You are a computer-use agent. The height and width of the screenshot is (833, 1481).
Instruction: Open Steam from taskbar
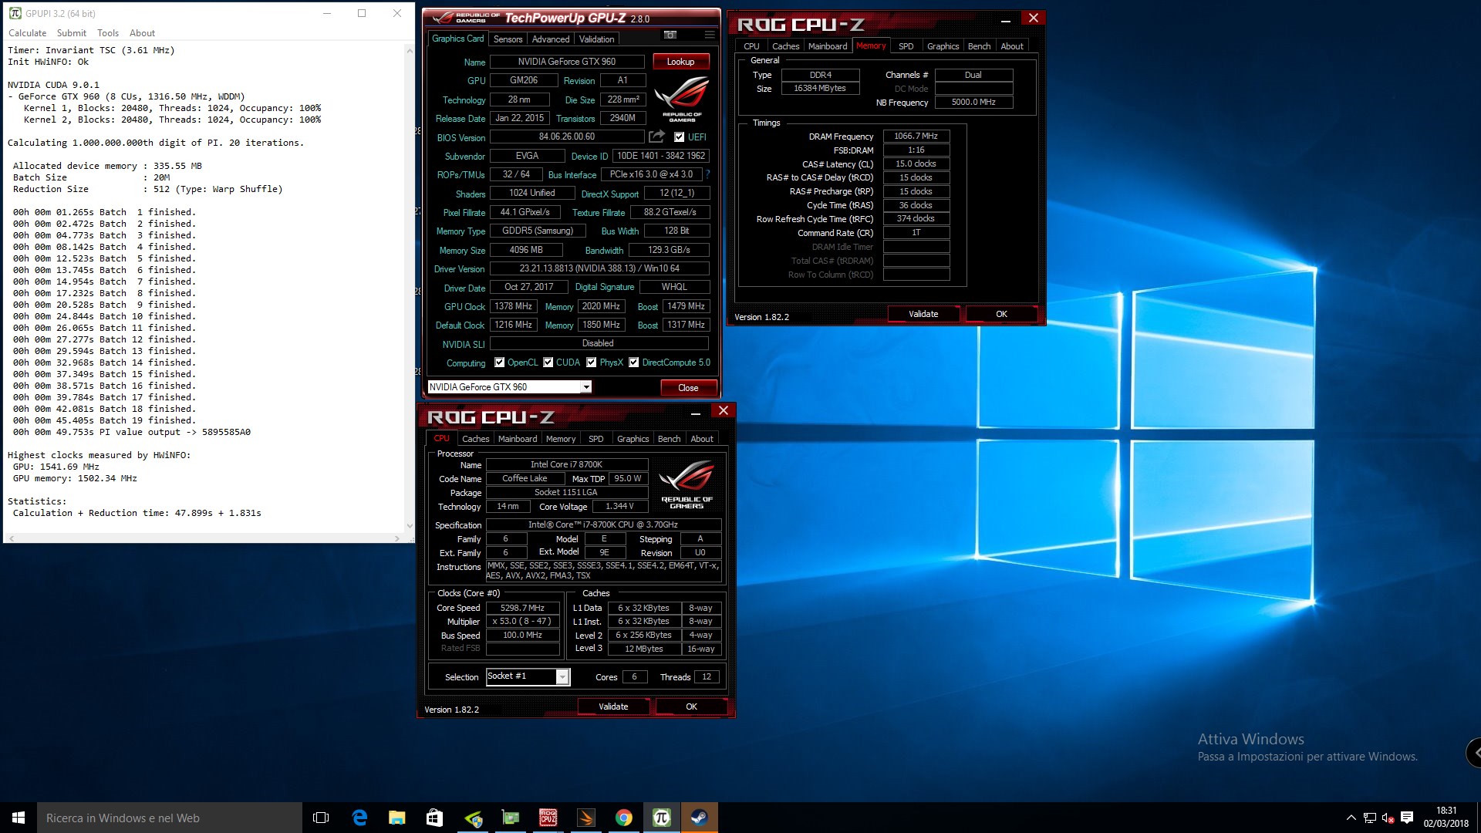[700, 818]
